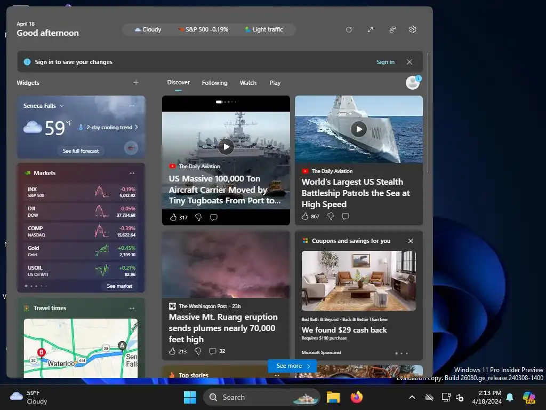This screenshot has height=410, width=546.
Task: Select coupon card carousel dots
Action: pyautogui.click(x=402, y=353)
